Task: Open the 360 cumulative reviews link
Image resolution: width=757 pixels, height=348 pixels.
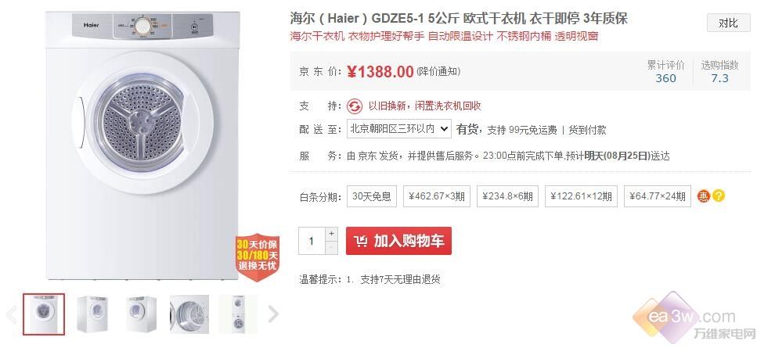Action: pos(665,78)
